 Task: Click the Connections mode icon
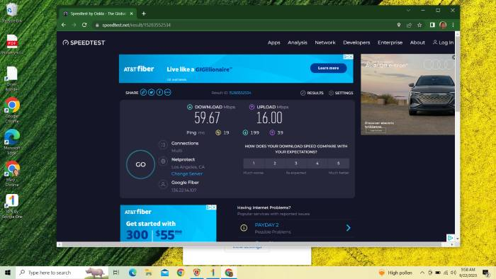tap(163, 144)
